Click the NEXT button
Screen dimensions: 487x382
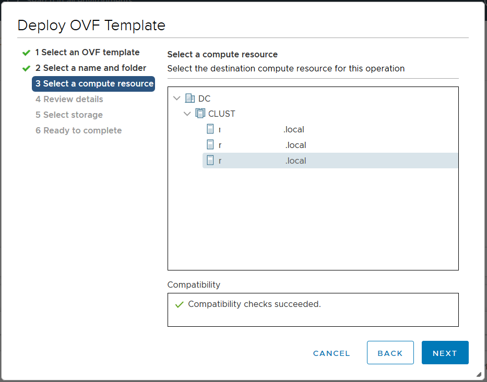pos(445,353)
